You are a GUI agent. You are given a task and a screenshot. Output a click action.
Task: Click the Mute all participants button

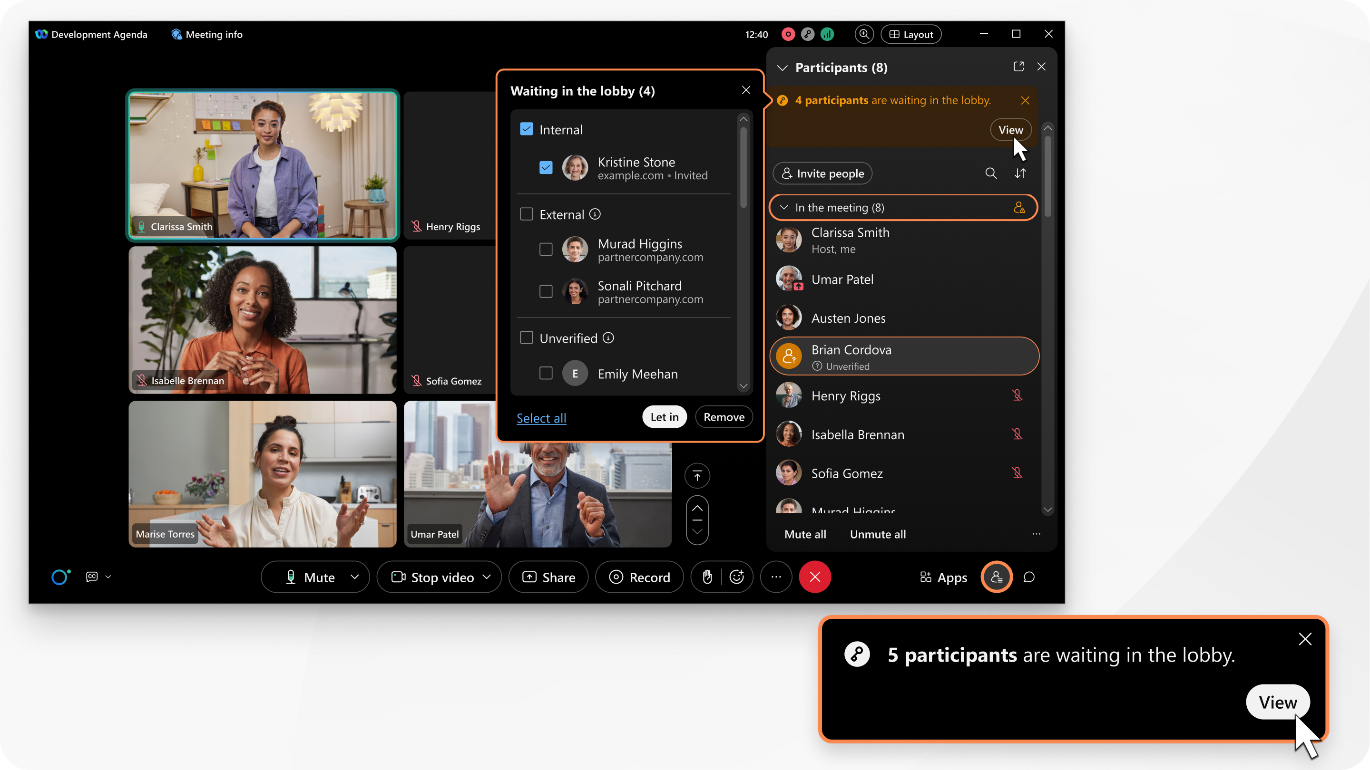click(804, 534)
